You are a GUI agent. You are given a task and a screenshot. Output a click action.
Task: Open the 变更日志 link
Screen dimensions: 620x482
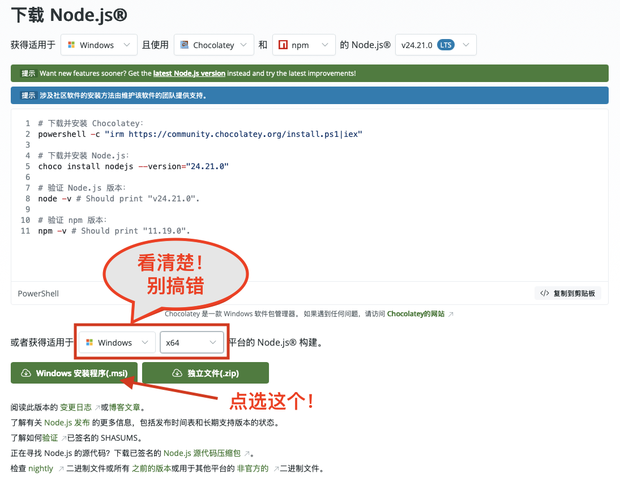[x=75, y=407]
